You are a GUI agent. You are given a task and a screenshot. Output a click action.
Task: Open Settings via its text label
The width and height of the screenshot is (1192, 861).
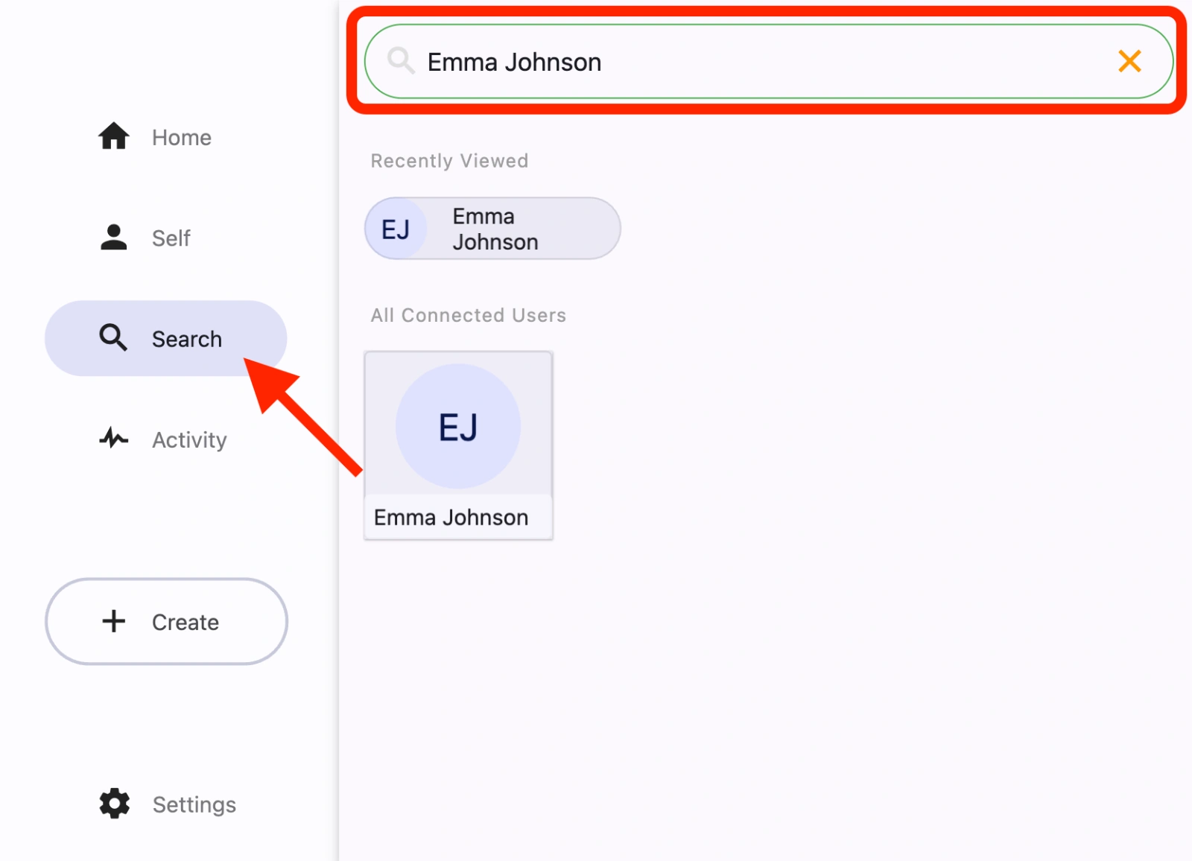(x=194, y=804)
